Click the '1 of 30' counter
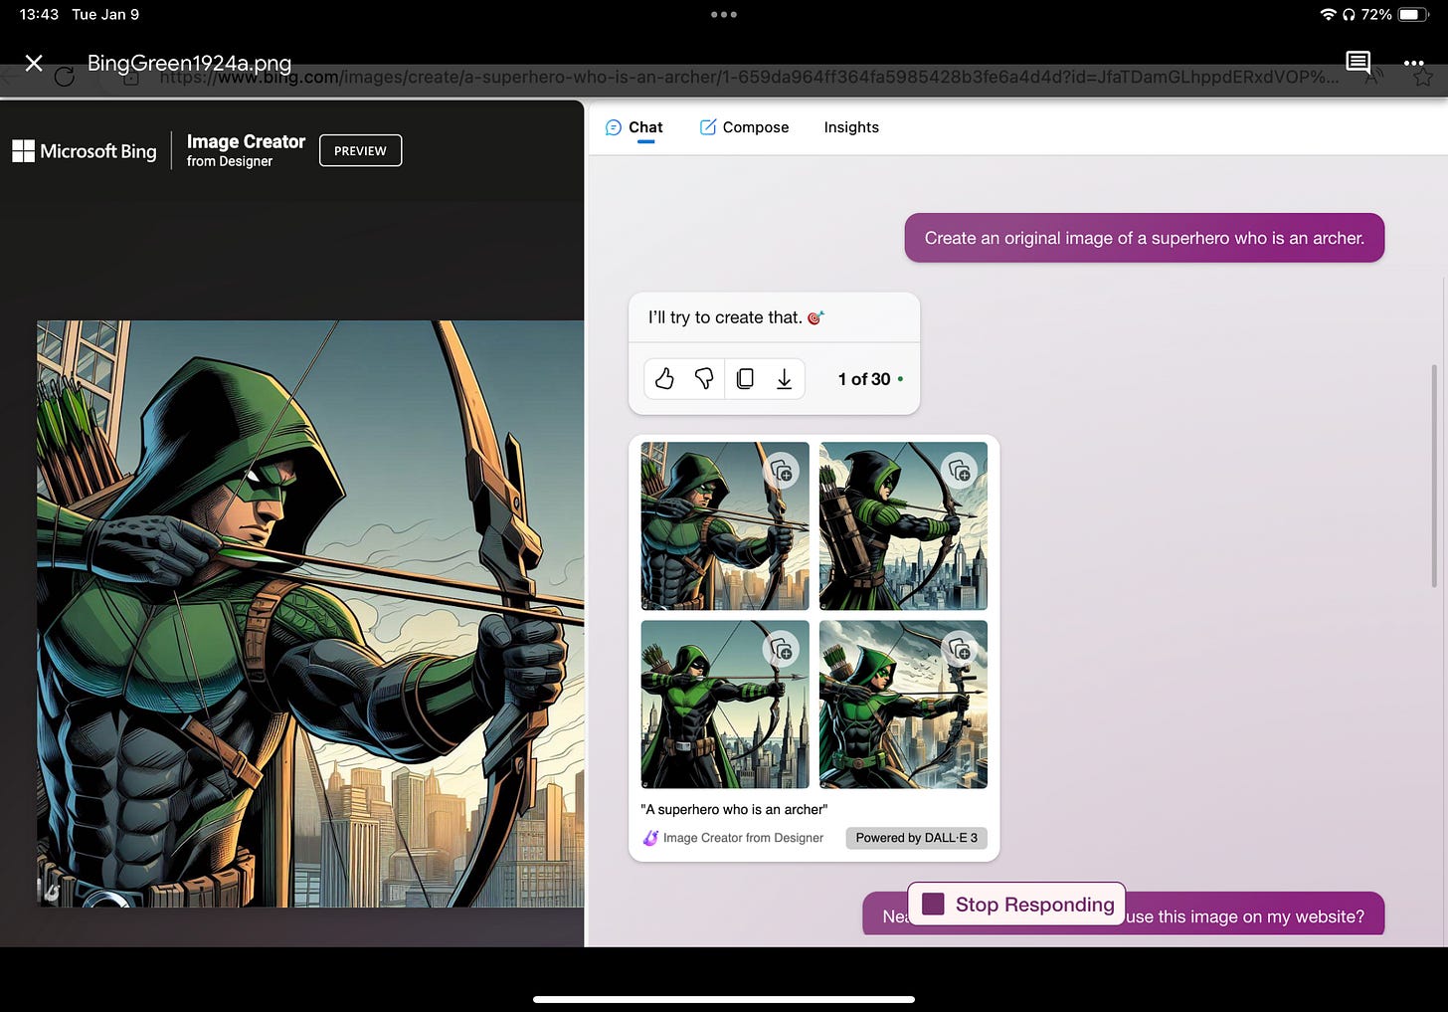The image size is (1448, 1012). 864,379
